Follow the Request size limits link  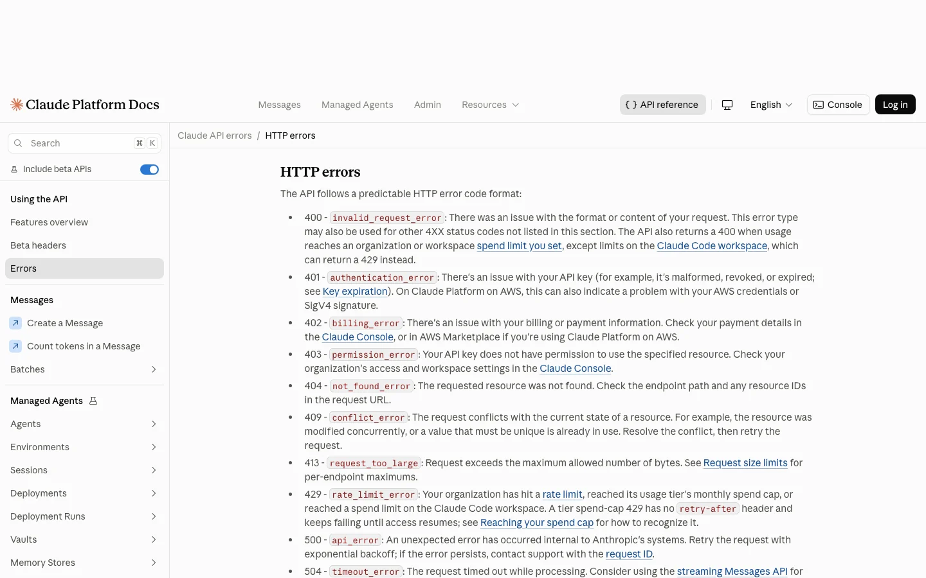(x=745, y=463)
